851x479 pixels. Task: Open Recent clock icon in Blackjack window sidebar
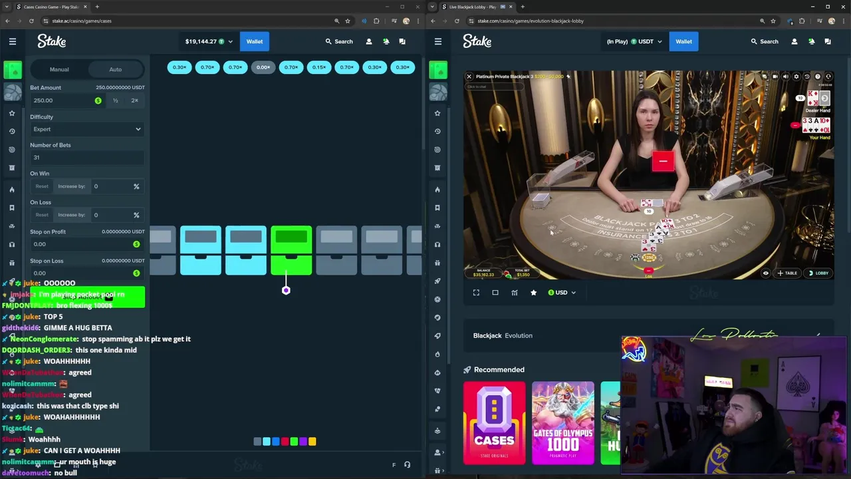coord(437,131)
